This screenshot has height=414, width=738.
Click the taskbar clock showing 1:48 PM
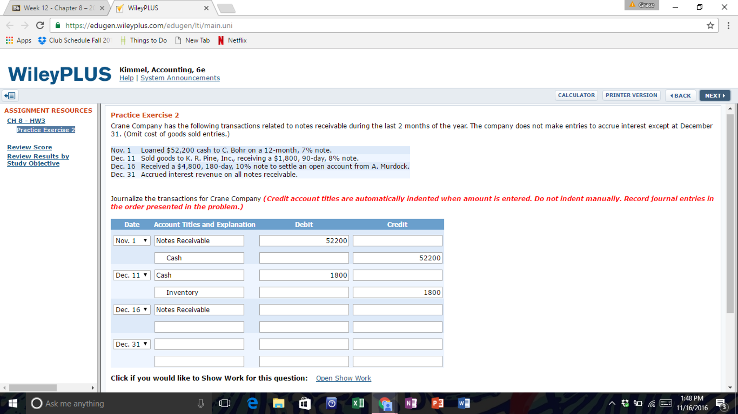tap(692, 403)
